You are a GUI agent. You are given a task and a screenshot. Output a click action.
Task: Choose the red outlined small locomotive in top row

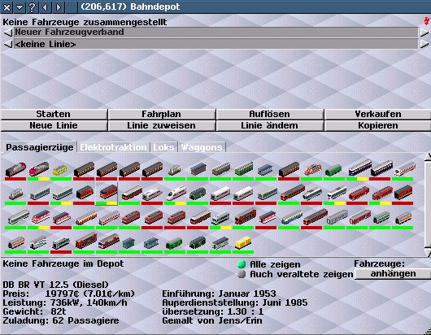(312, 169)
